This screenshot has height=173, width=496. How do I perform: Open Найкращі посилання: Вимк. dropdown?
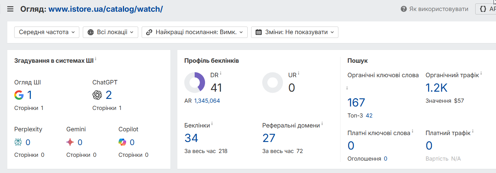pyautogui.click(x=195, y=32)
